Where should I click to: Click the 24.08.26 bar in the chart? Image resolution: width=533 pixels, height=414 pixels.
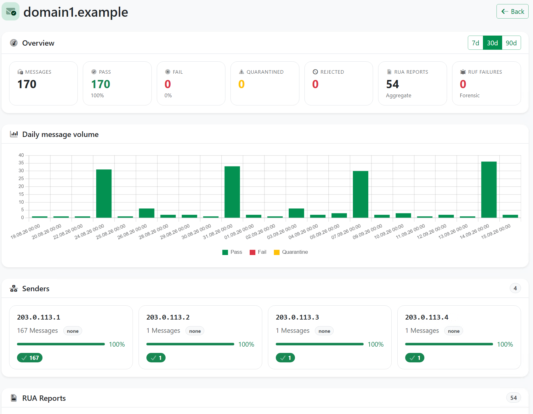pyautogui.click(x=104, y=193)
